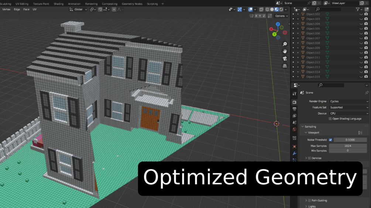Open Global transform orientation dropdown

(78, 10)
